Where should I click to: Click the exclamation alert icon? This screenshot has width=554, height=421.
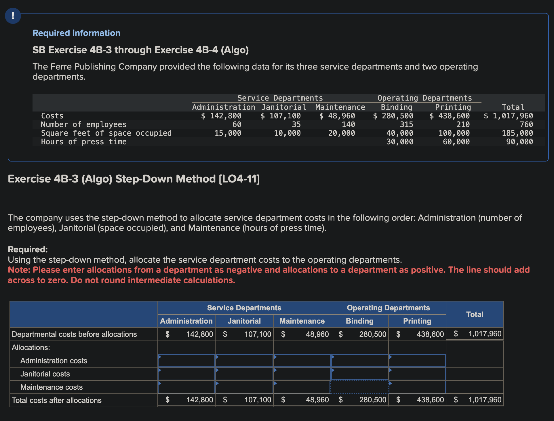tap(13, 16)
